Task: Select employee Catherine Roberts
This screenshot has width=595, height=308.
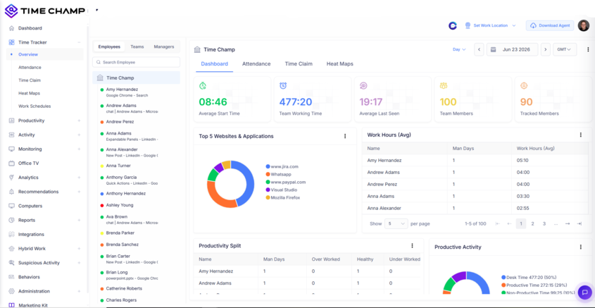Action: tap(124, 289)
